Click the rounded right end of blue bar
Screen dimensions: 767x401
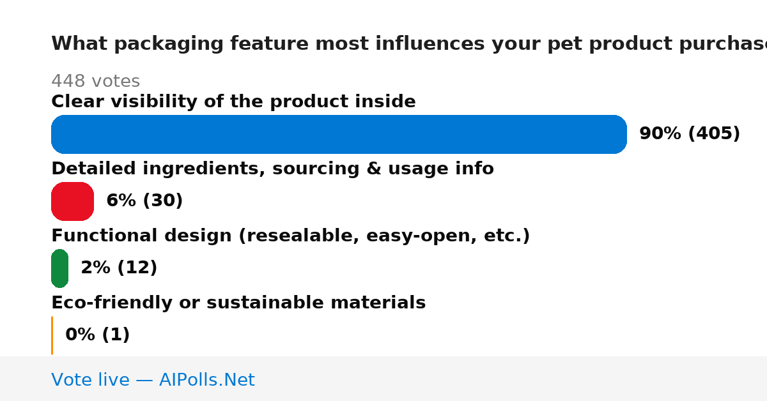tap(617, 134)
